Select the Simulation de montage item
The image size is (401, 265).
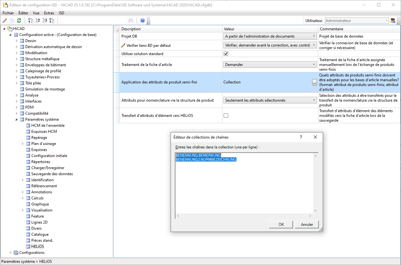click(x=45, y=89)
